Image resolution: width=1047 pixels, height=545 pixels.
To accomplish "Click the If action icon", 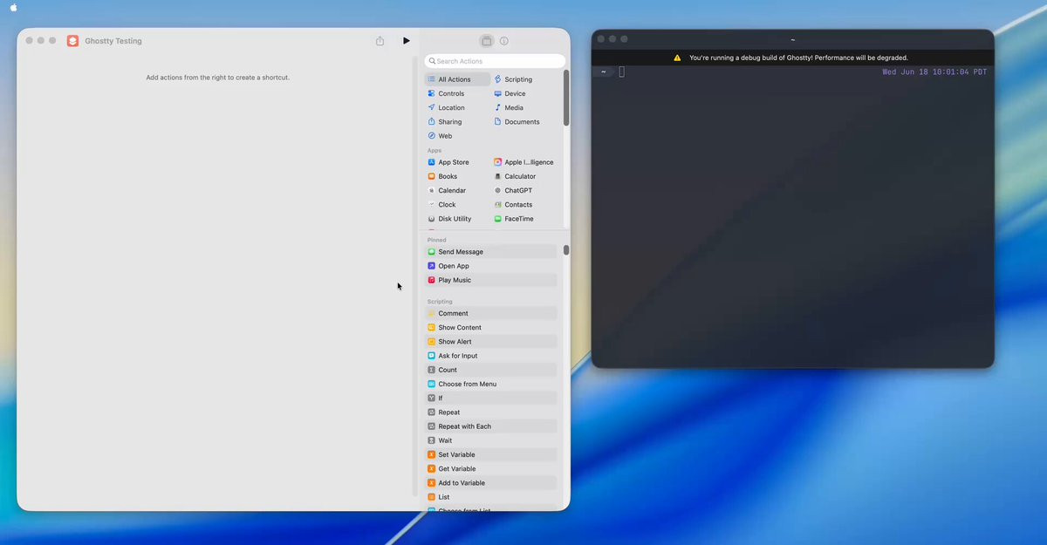I will pos(431,399).
